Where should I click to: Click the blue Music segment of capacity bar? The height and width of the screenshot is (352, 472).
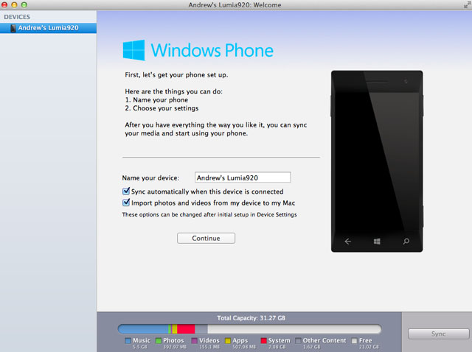coord(143,329)
